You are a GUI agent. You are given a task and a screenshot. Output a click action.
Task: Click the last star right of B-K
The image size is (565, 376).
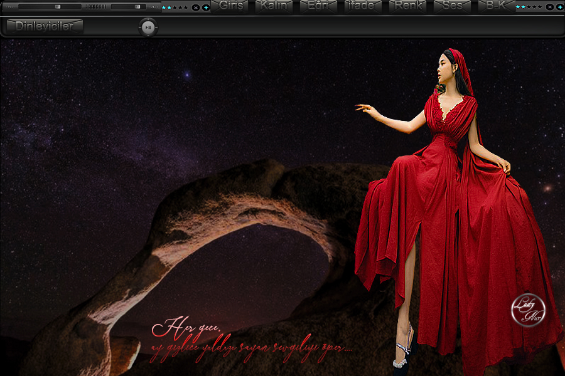pyautogui.click(x=541, y=7)
